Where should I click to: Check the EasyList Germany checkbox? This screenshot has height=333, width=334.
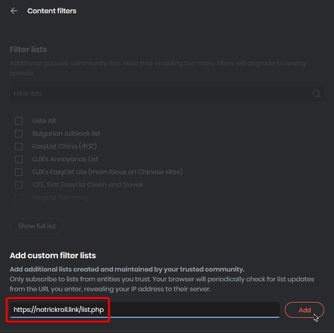(x=19, y=198)
